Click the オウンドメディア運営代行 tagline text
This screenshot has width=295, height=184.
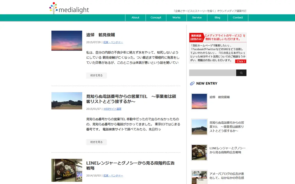click(232, 11)
